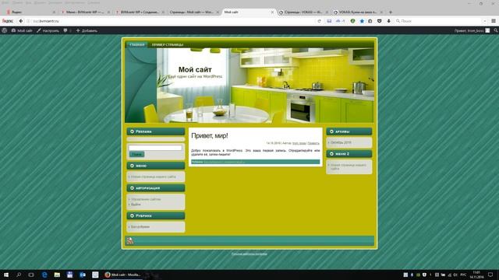Click the footer credits link
This screenshot has height=280, width=499.
pyautogui.click(x=249, y=254)
